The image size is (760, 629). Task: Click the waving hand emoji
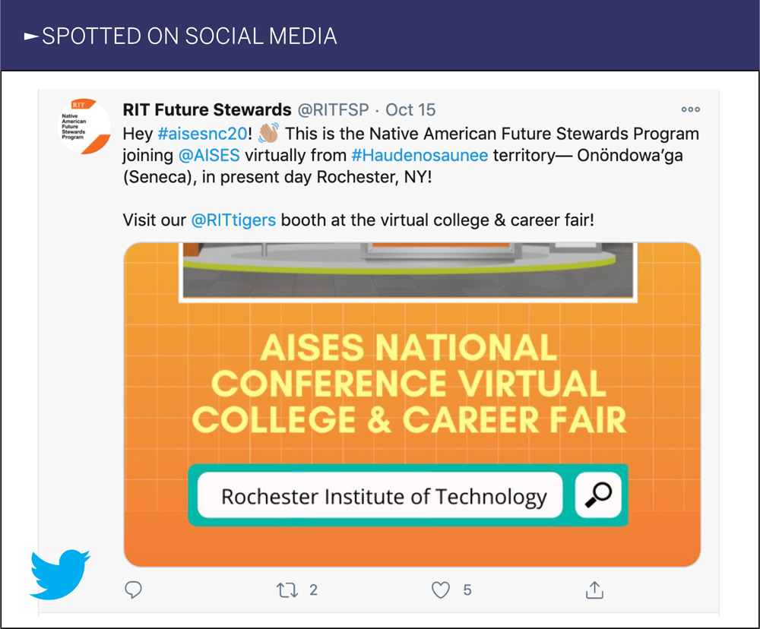tap(269, 134)
